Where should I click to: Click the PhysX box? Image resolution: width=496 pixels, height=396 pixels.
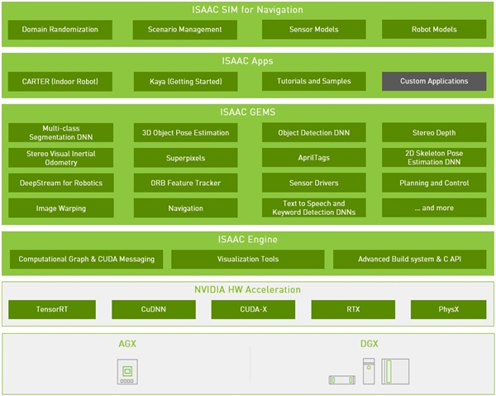pyautogui.click(x=449, y=310)
